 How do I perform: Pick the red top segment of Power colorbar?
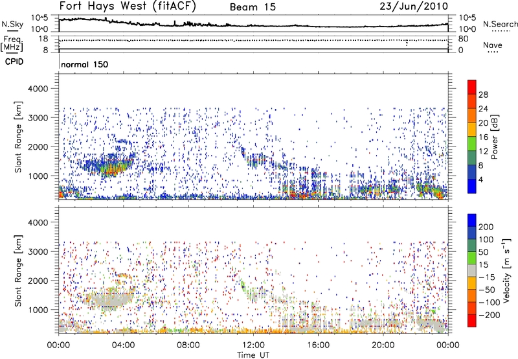tap(472, 87)
